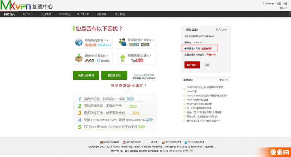Open the 客户端下载 menu item
The width and height of the screenshot is (291, 157).
(x=83, y=14)
